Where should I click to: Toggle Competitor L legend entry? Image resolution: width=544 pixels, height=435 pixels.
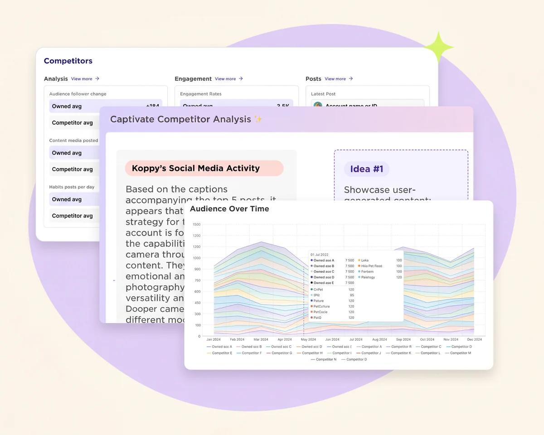428,353
